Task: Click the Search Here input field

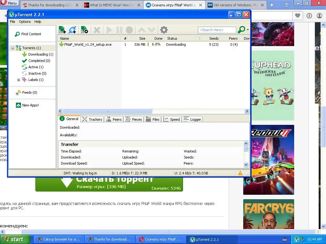Action: click(x=217, y=30)
